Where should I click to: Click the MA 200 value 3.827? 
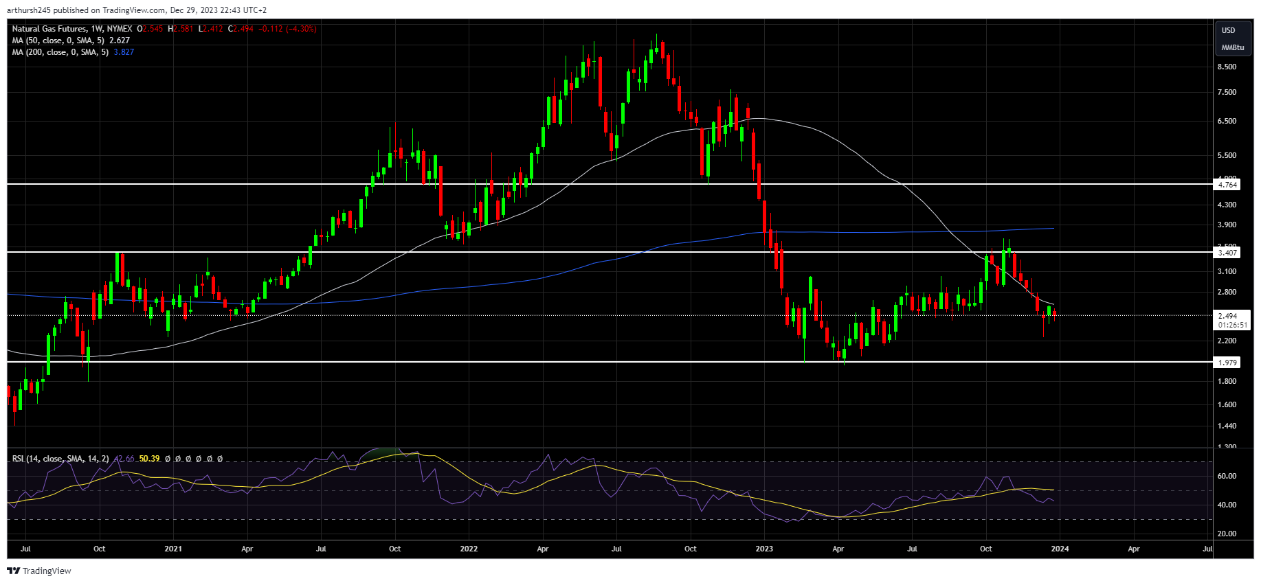[124, 52]
